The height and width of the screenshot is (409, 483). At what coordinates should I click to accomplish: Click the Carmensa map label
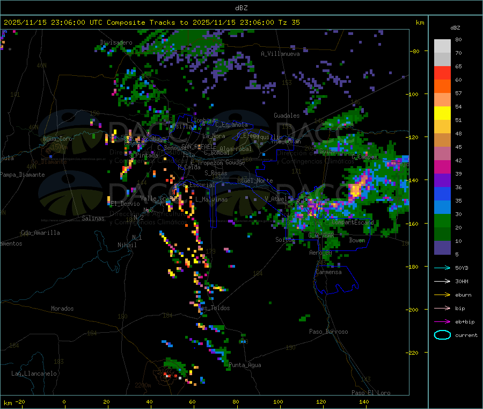(x=328, y=272)
